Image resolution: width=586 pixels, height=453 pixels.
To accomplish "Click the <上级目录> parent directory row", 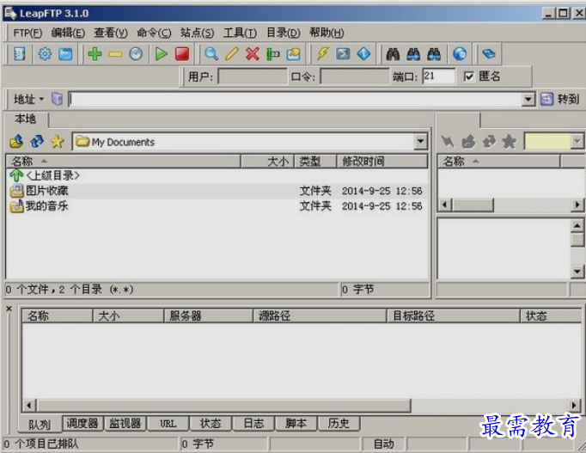I will click(217, 175).
